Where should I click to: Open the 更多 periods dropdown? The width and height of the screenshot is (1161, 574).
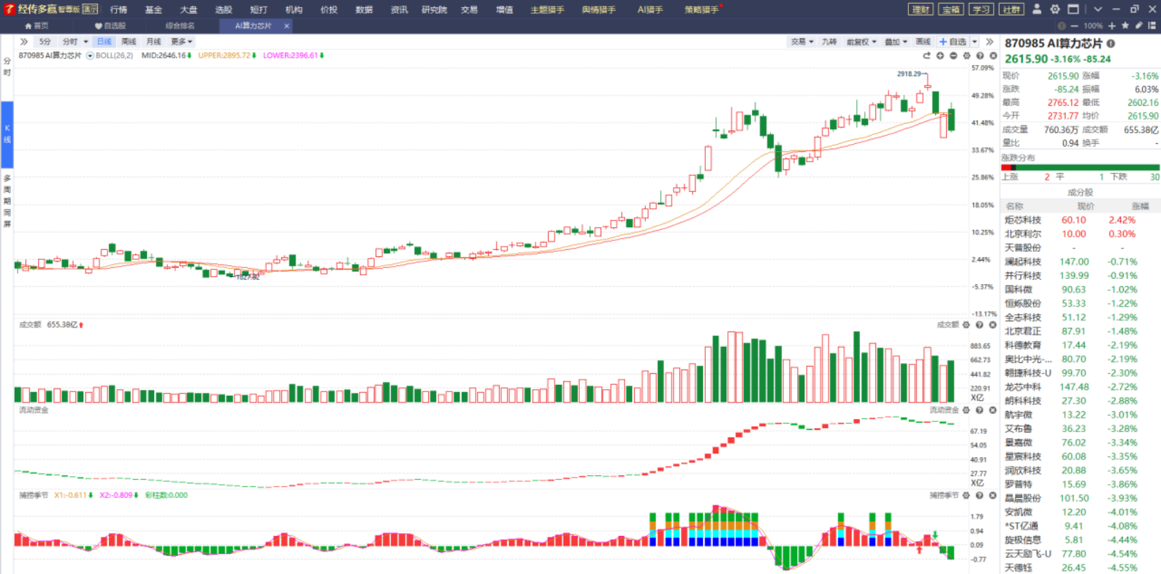coord(181,42)
